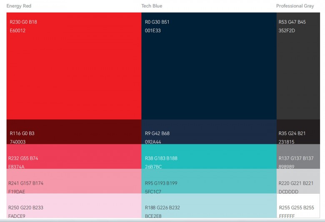The image size is (325, 222).
Task: Click the "Energy Red" column heading
Action: point(19,6)
